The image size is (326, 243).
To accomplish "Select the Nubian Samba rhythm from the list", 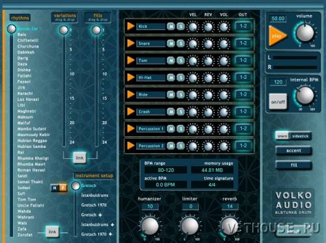I will (31, 147).
